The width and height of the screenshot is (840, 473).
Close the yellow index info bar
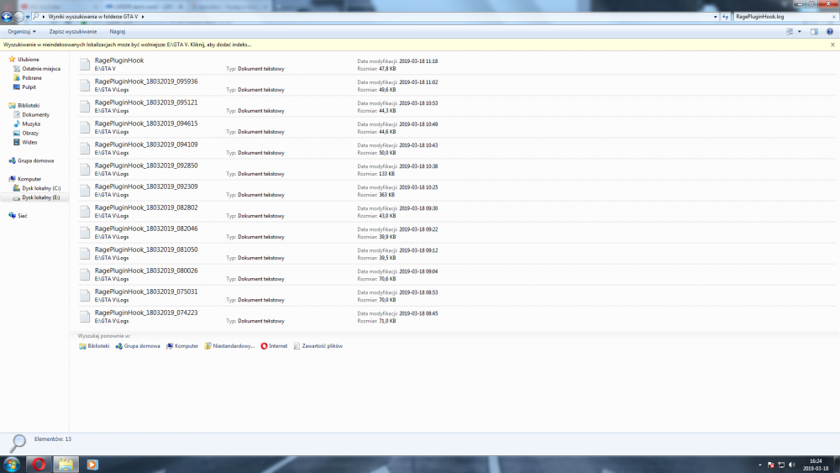pyautogui.click(x=832, y=45)
